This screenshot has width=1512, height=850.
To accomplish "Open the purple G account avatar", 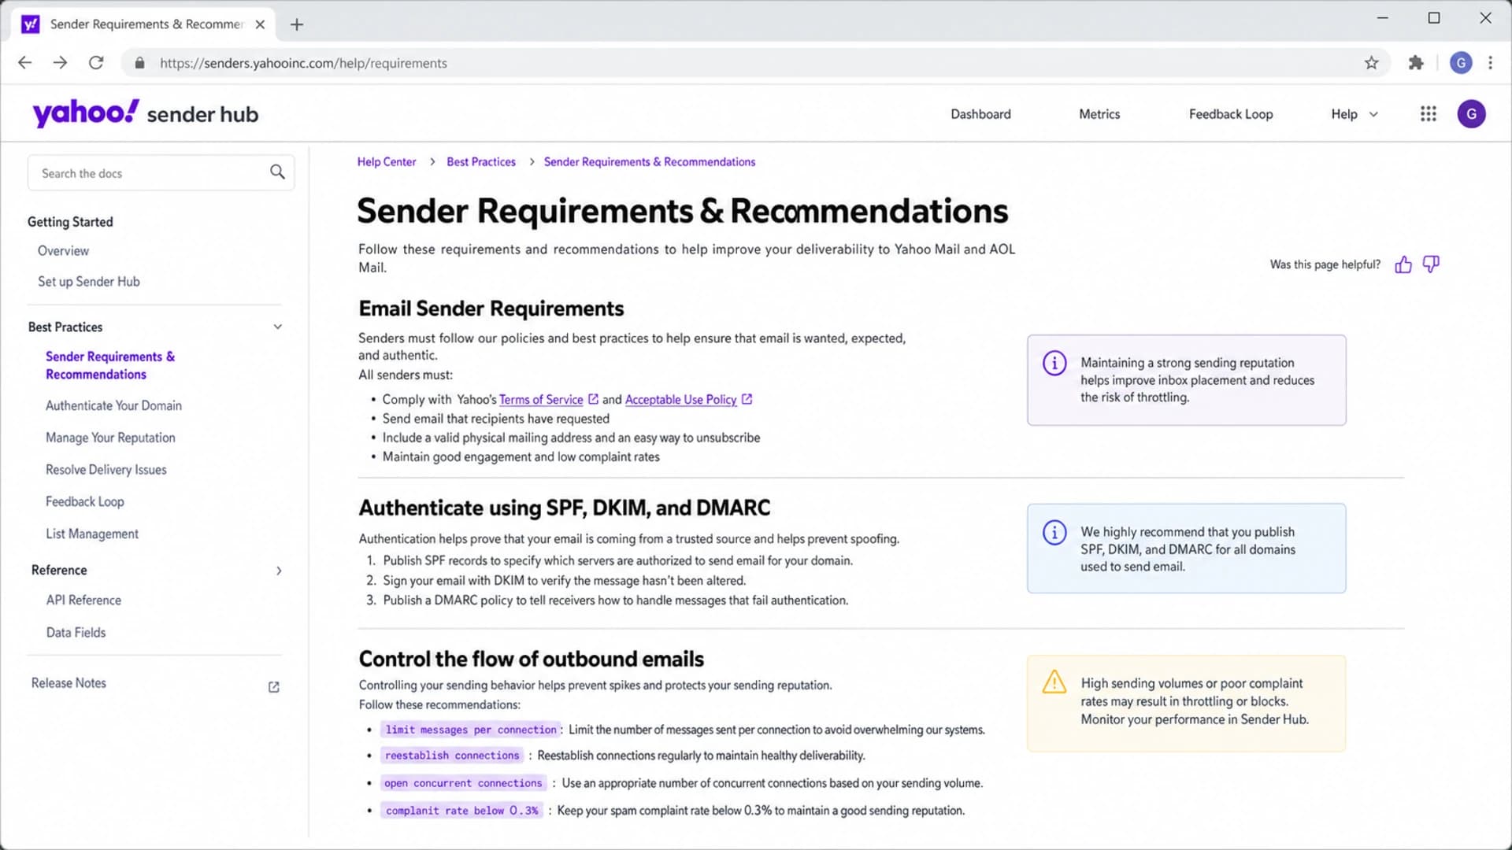I will click(1471, 114).
